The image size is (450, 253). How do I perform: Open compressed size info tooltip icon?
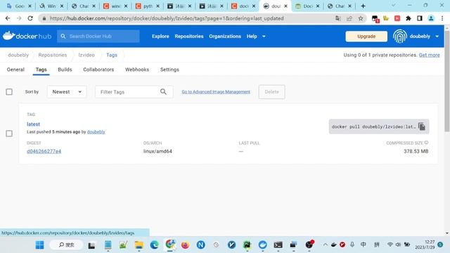pos(427,143)
